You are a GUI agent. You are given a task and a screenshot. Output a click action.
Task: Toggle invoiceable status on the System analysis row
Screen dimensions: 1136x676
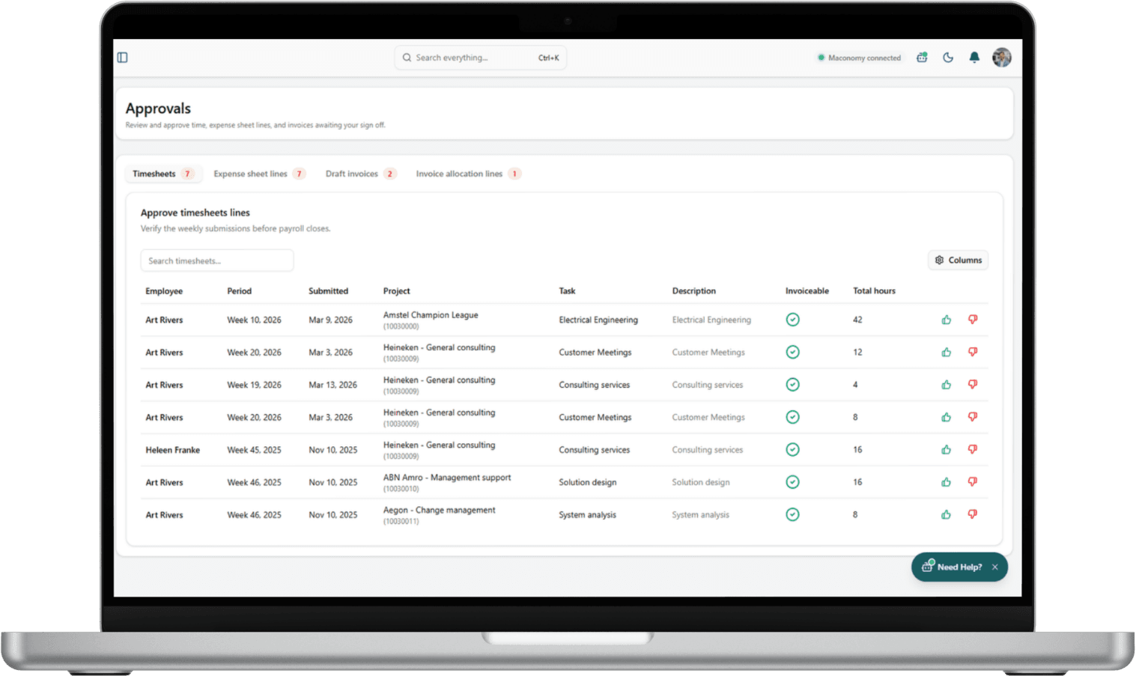point(792,514)
